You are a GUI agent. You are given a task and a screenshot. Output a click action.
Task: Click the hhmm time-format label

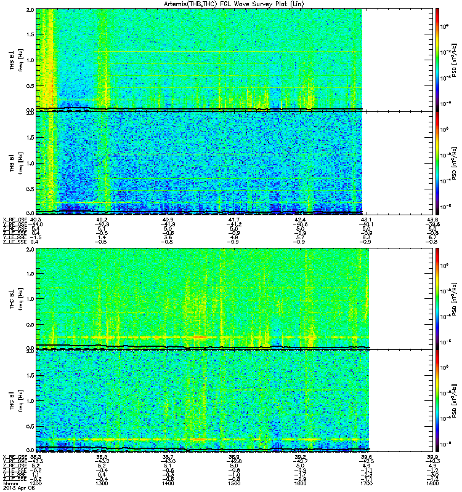(10, 483)
